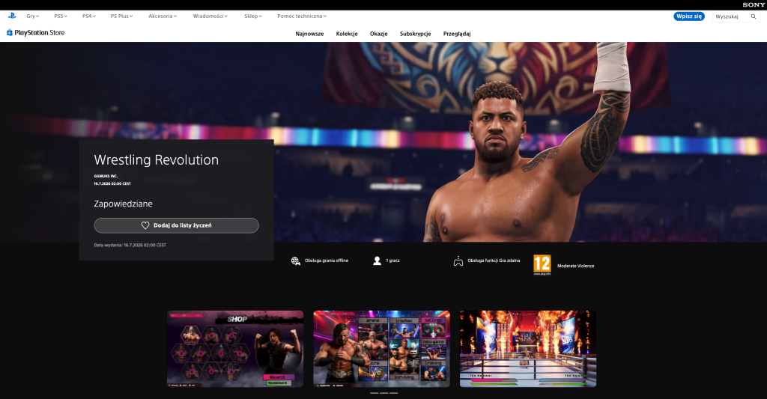
Task: Click the 1 gracz label
Action: [392, 261]
